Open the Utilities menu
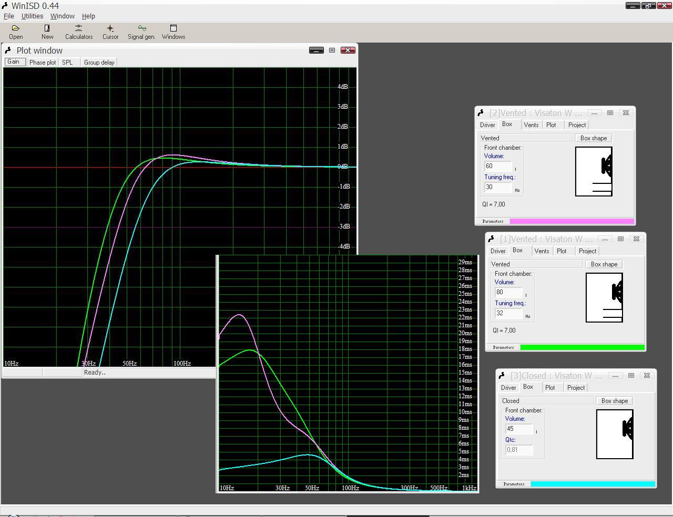This screenshot has height=517, width=673. point(32,16)
